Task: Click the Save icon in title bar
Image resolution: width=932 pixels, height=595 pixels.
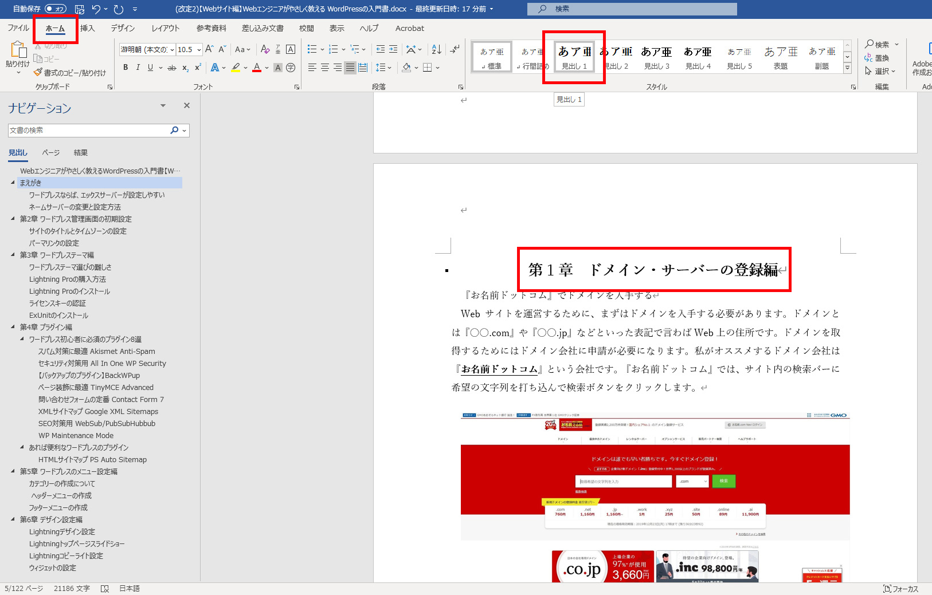Action: (80, 9)
